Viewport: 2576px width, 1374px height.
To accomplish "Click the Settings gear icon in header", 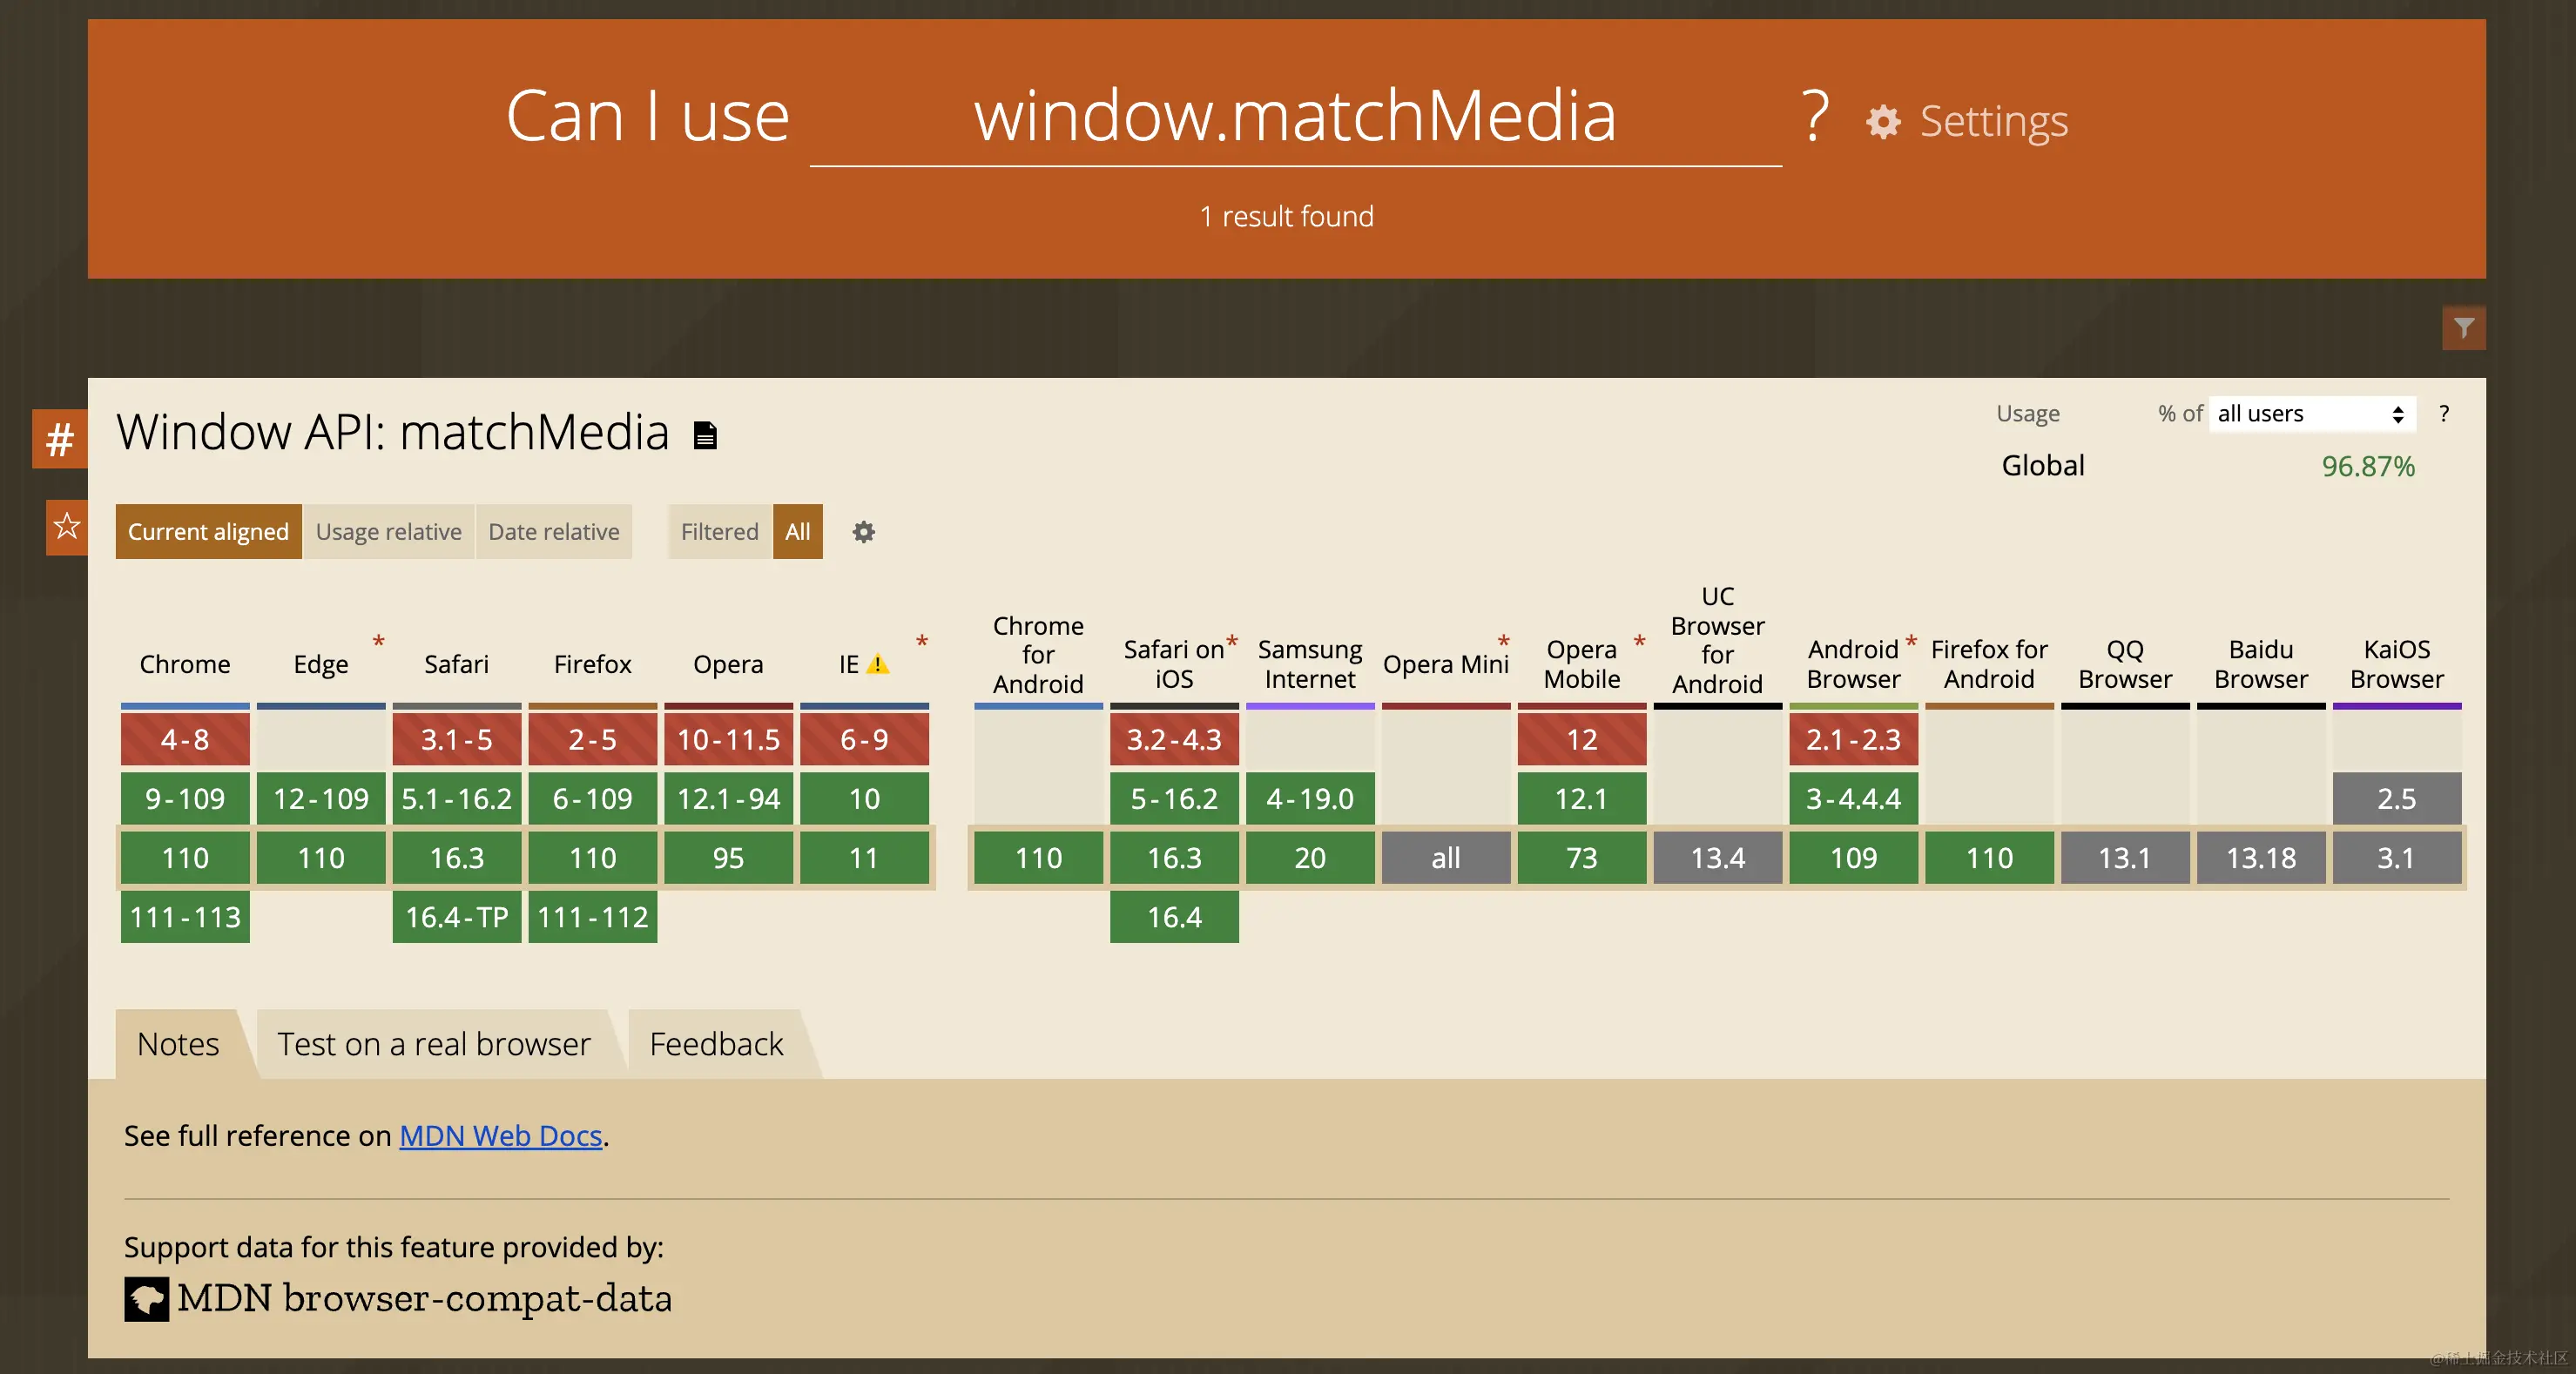I will point(1883,122).
